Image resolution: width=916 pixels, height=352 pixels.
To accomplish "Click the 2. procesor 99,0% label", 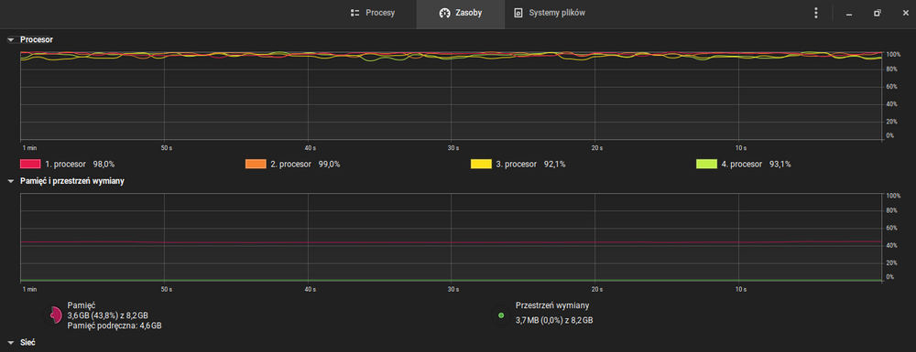I will [x=305, y=165].
